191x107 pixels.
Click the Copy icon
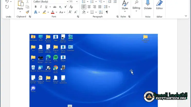tap(28, 7)
